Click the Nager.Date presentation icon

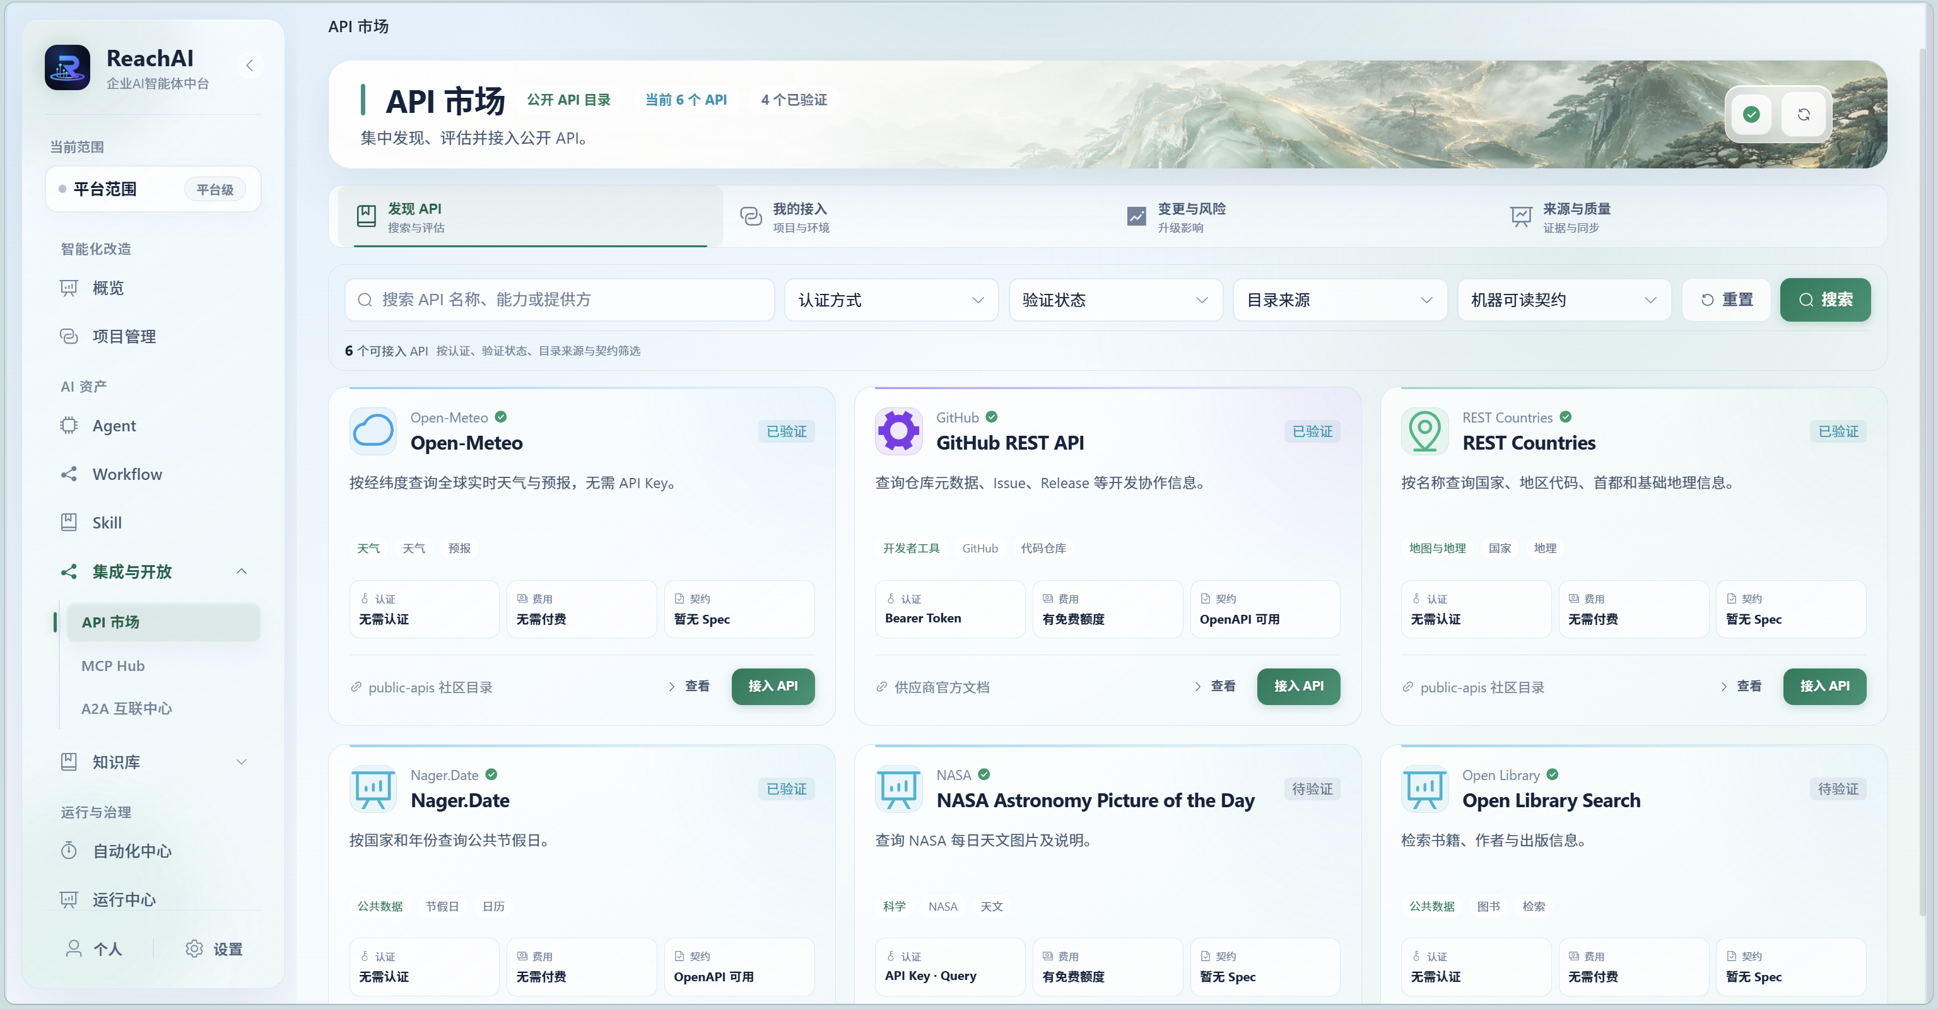pyautogui.click(x=373, y=788)
